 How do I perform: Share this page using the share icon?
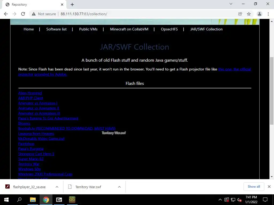pos(240,14)
